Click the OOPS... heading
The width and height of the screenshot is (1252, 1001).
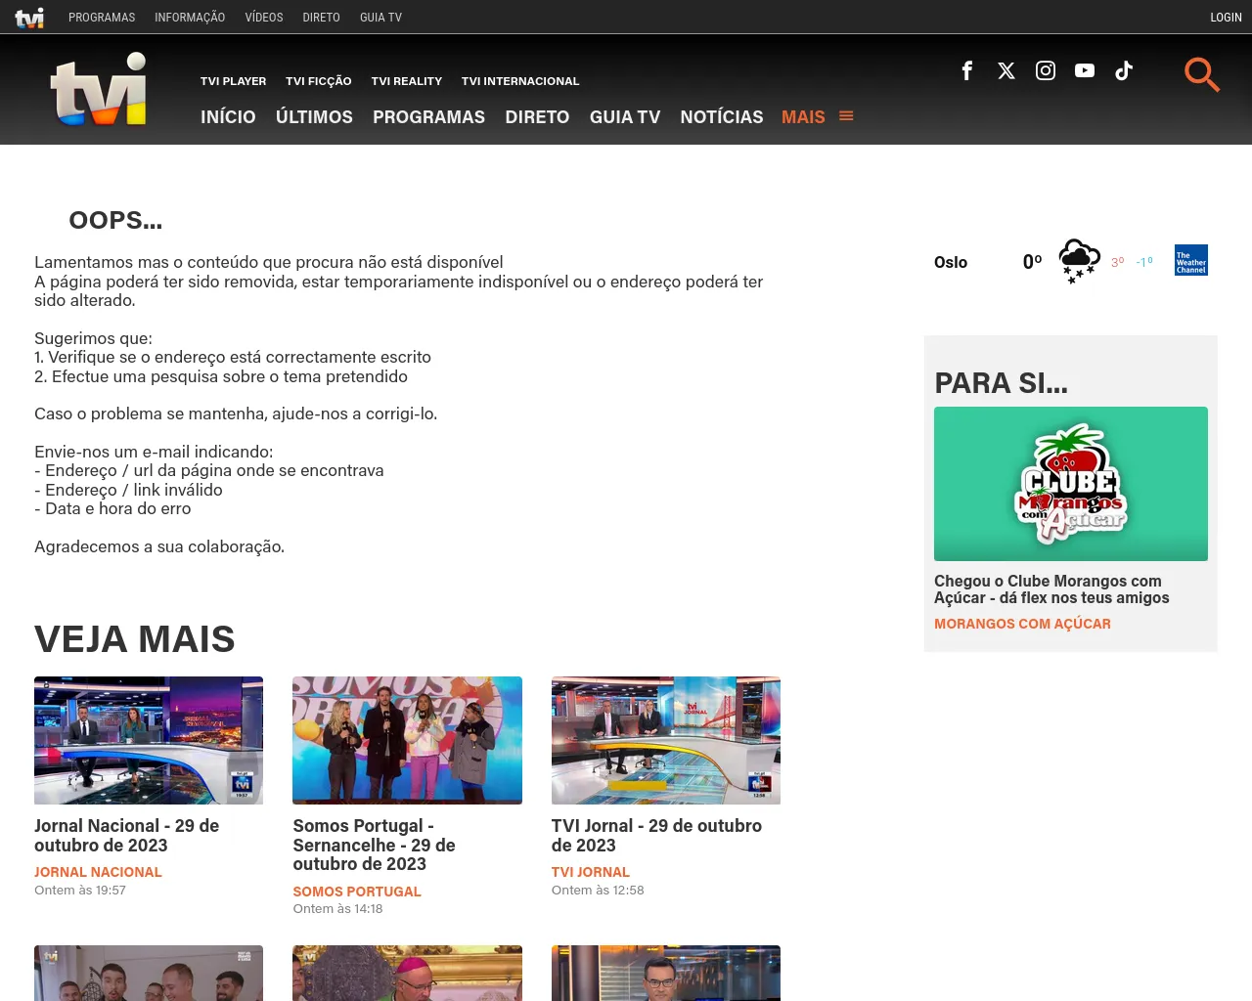115,221
